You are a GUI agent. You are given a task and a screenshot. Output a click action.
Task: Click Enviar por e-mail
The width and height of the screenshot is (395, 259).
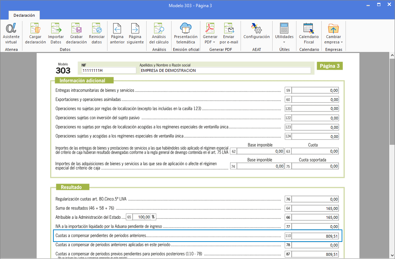pyautogui.click(x=229, y=33)
